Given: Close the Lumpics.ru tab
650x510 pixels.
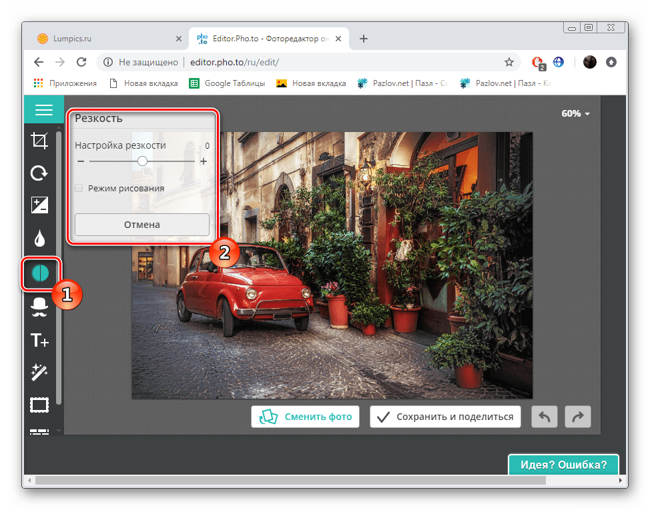Looking at the screenshot, I should coord(179,39).
